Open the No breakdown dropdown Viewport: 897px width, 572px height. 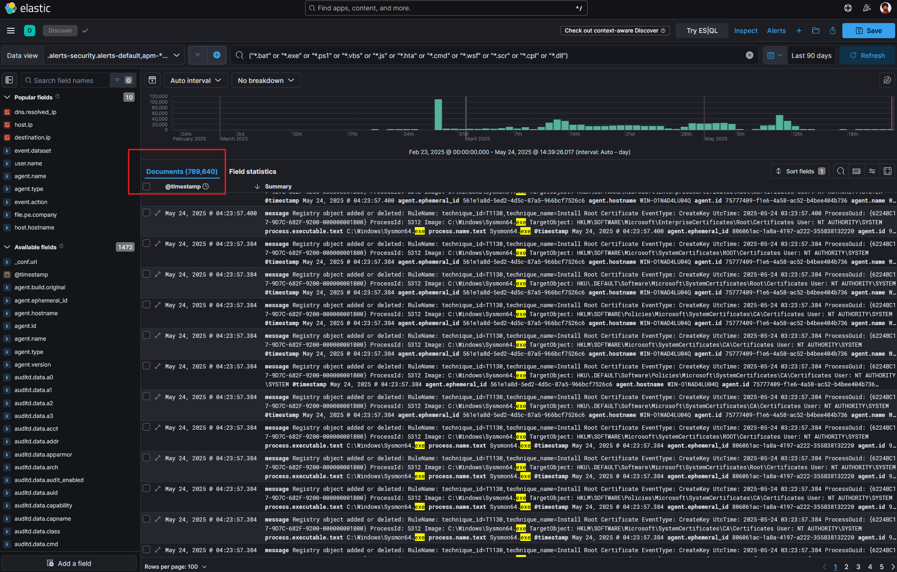tap(266, 80)
